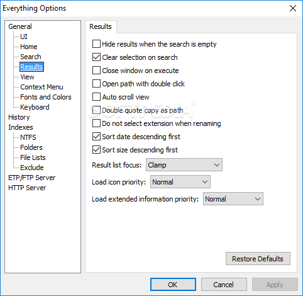Cancel the Everything Options dialog

point(224,285)
